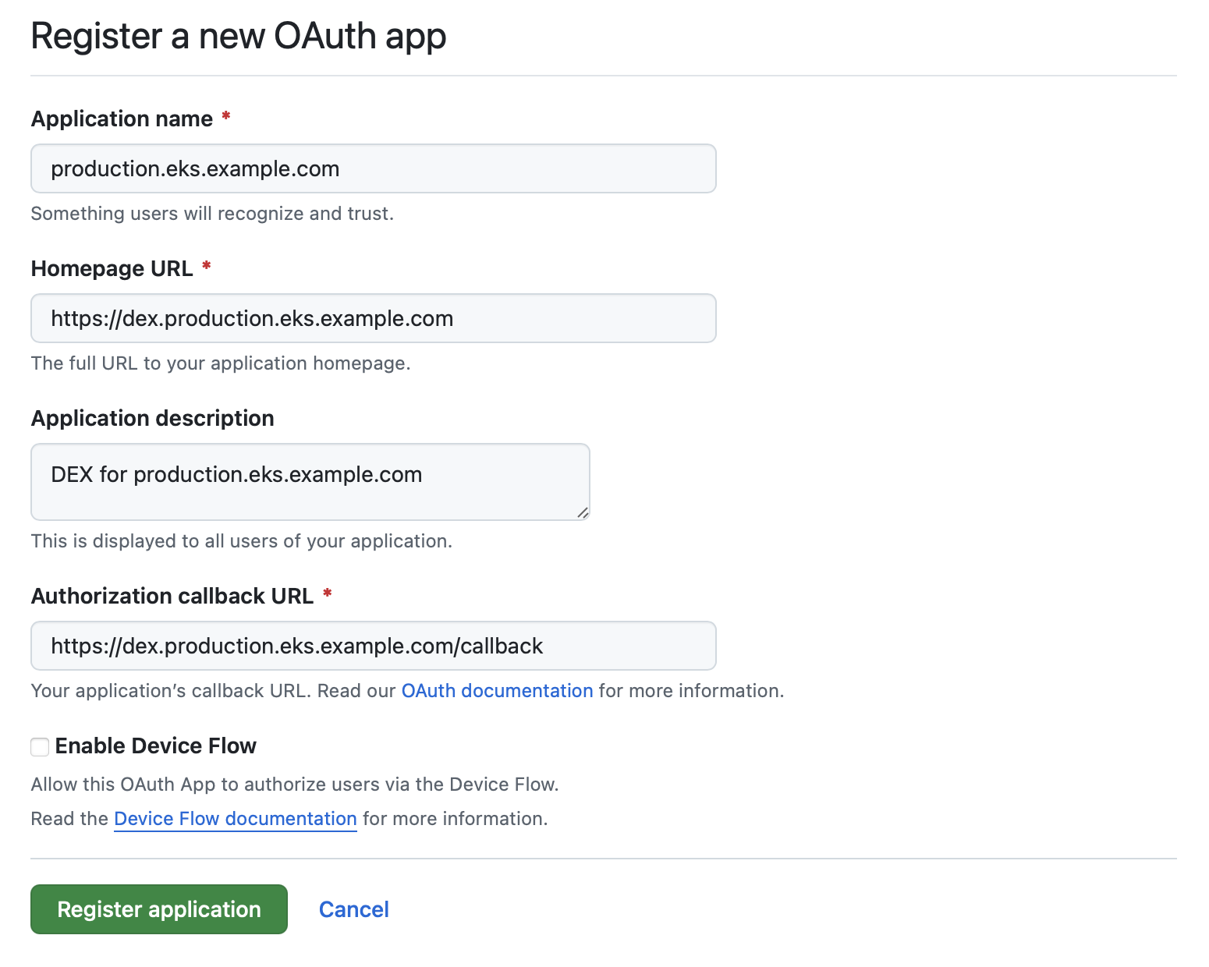1209x967 pixels.
Task: Open the OAuth documentation link
Action: click(x=496, y=691)
